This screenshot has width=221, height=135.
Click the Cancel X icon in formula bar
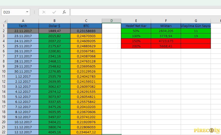tap(44, 12)
